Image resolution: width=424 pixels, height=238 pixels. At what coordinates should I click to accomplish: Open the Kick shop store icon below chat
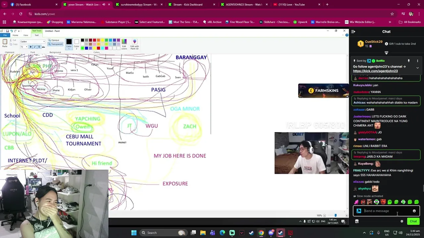click(x=357, y=221)
